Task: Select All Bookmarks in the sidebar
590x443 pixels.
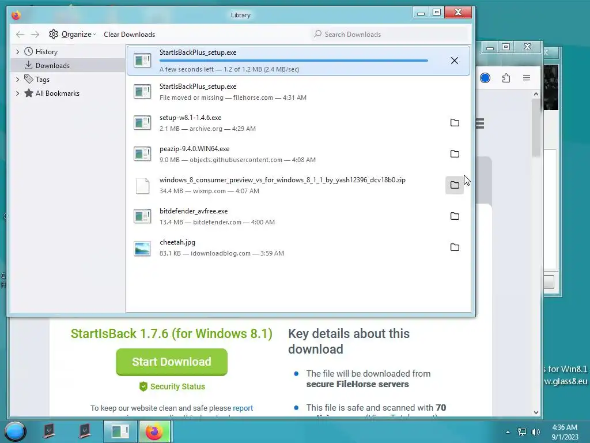Action: 57,93
